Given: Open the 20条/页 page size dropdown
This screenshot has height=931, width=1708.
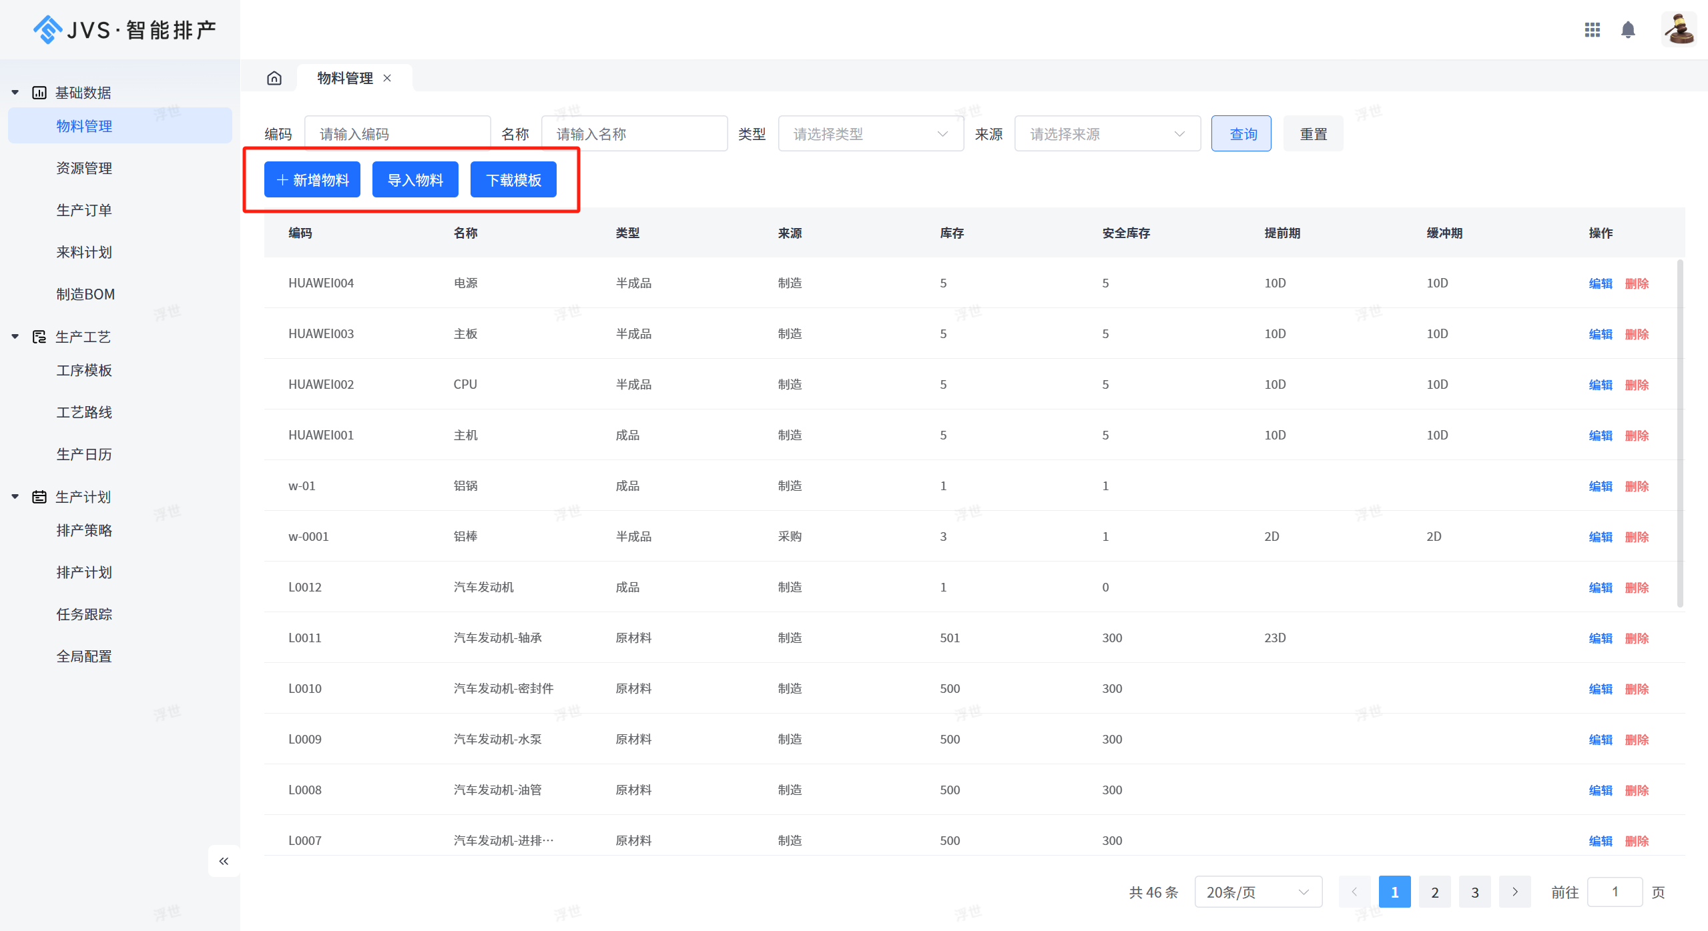Looking at the screenshot, I should pyautogui.click(x=1257, y=892).
